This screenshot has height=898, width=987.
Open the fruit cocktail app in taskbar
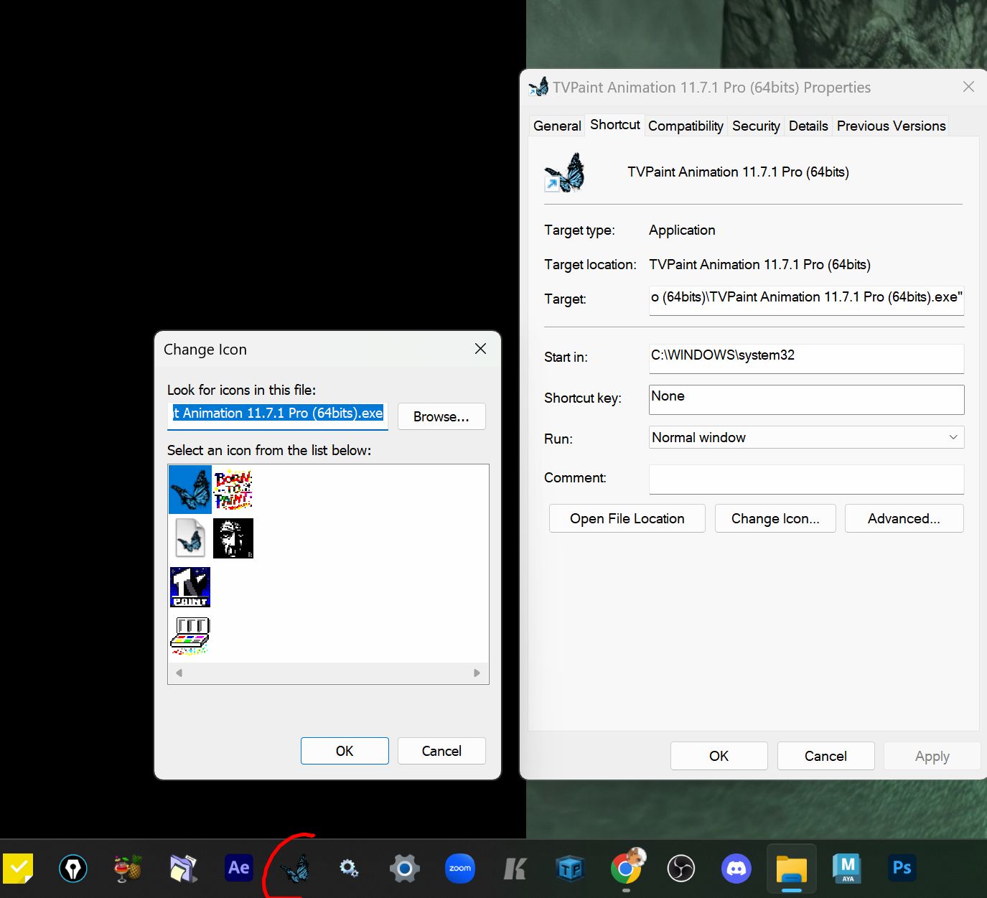128,869
